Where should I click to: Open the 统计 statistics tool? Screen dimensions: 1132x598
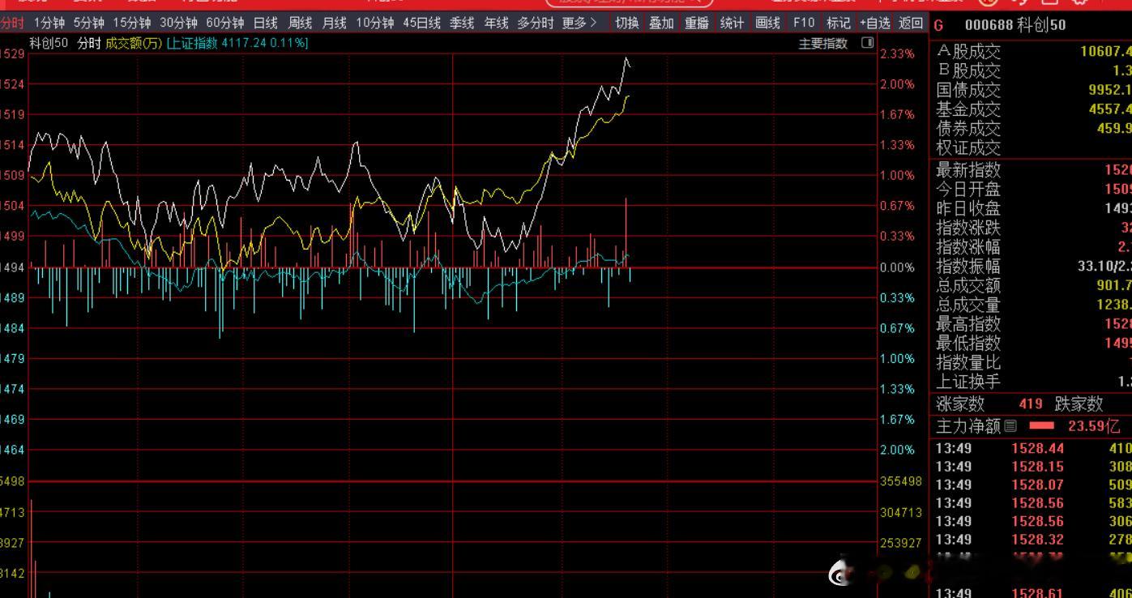pyautogui.click(x=732, y=24)
